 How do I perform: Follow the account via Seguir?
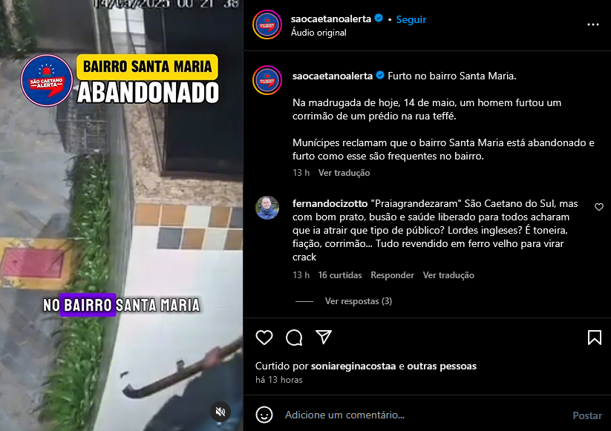click(411, 19)
